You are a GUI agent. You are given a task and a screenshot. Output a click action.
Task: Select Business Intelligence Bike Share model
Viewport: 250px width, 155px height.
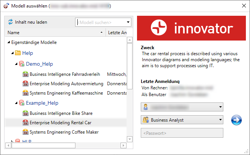pyautogui.click(x=61, y=113)
